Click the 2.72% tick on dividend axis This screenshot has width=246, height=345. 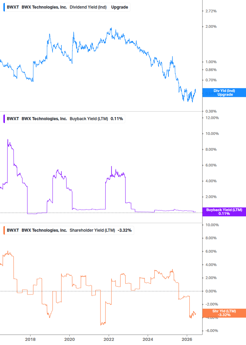pyautogui.click(x=211, y=11)
